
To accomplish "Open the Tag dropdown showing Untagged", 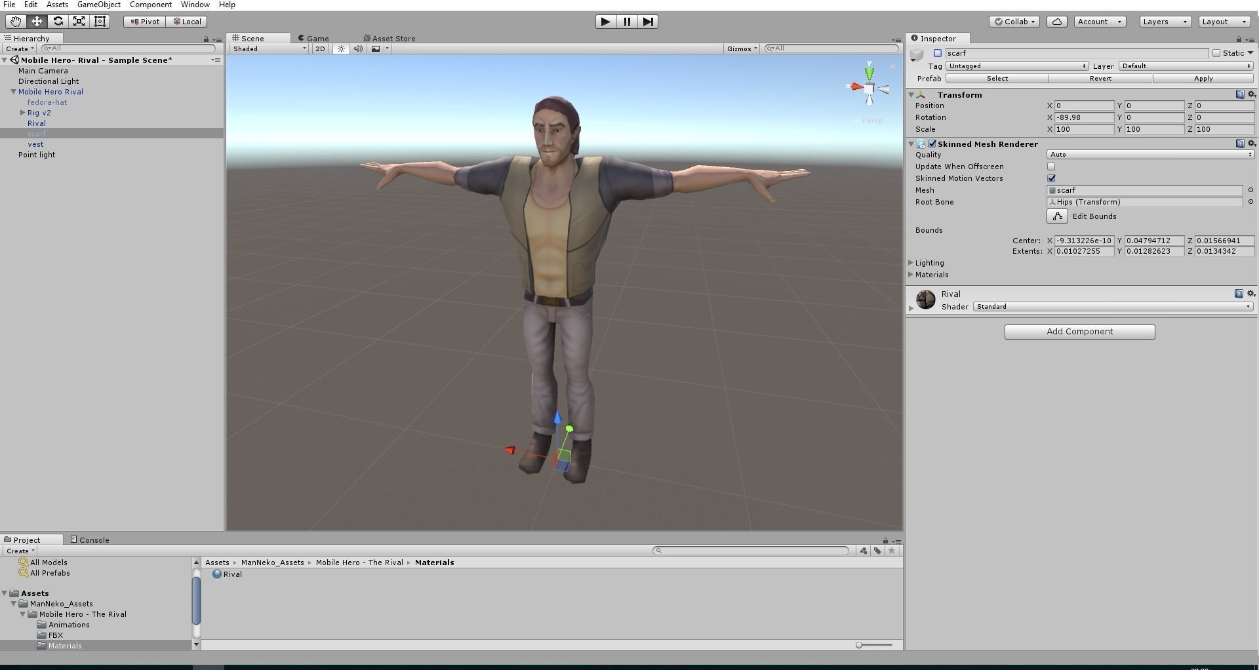I will (x=1017, y=66).
